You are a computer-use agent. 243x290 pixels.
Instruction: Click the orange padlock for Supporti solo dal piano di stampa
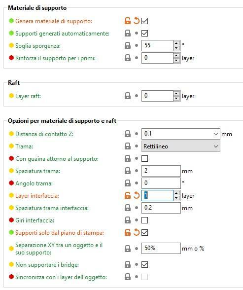128,232
